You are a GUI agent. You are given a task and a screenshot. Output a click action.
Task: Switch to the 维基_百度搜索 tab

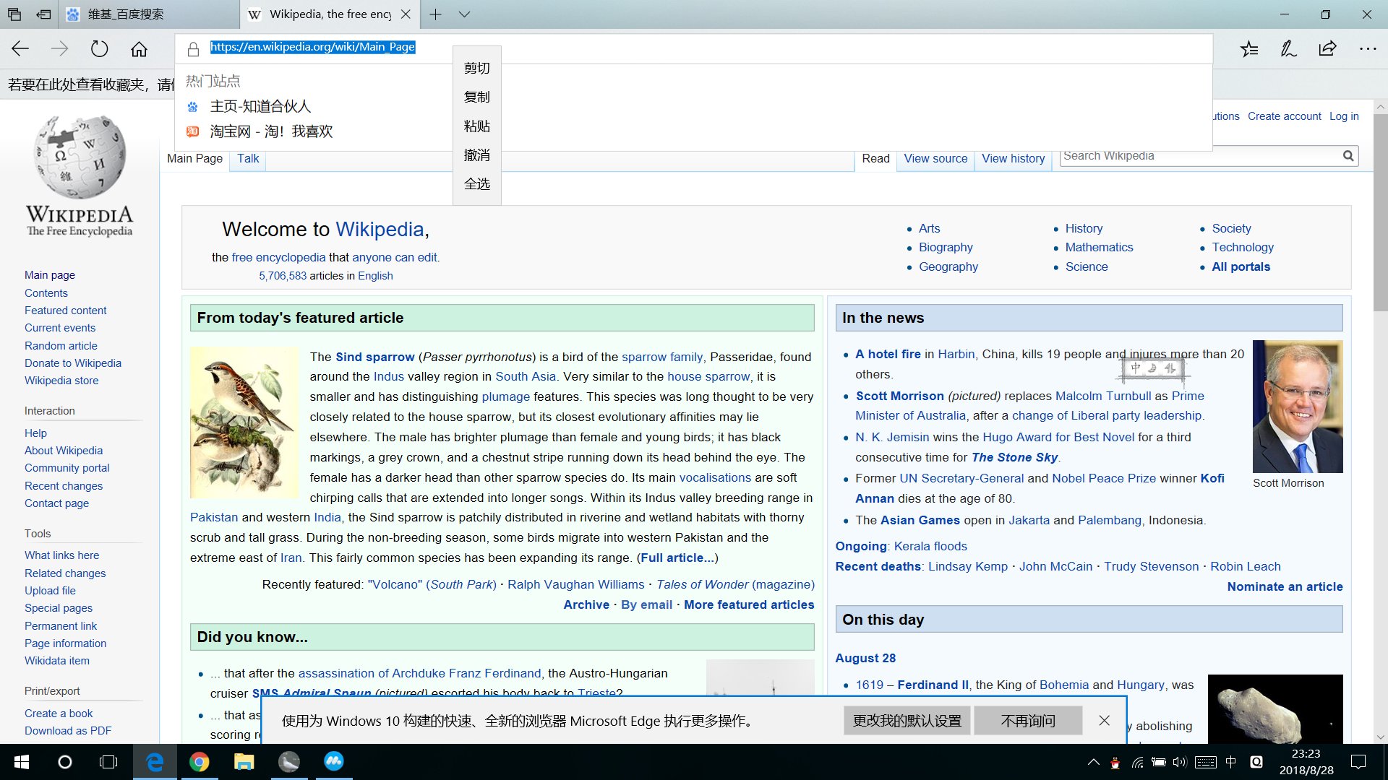124,14
